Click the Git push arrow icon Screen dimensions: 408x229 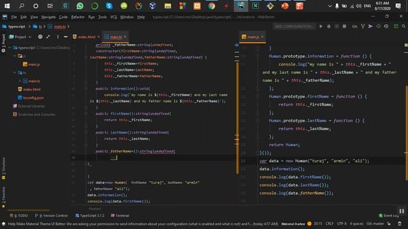point(370,26)
